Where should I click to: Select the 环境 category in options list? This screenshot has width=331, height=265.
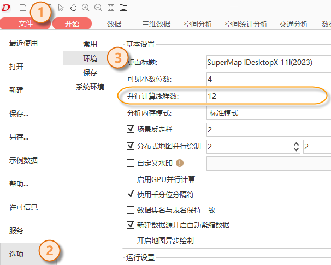tap(90, 58)
